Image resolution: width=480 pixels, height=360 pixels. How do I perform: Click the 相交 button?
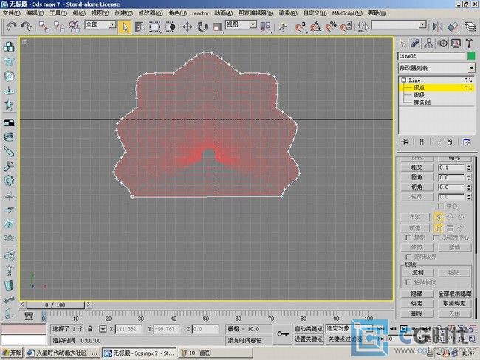pos(417,167)
